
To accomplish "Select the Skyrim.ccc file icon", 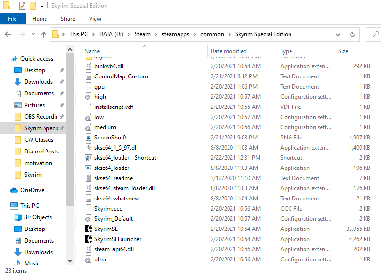I will click(89, 209).
